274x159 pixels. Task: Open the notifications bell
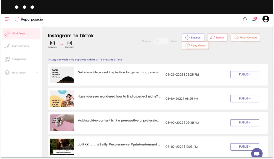pyautogui.click(x=254, y=19)
